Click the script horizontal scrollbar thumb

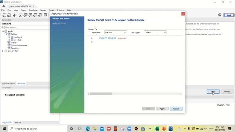[x=101, y=94]
